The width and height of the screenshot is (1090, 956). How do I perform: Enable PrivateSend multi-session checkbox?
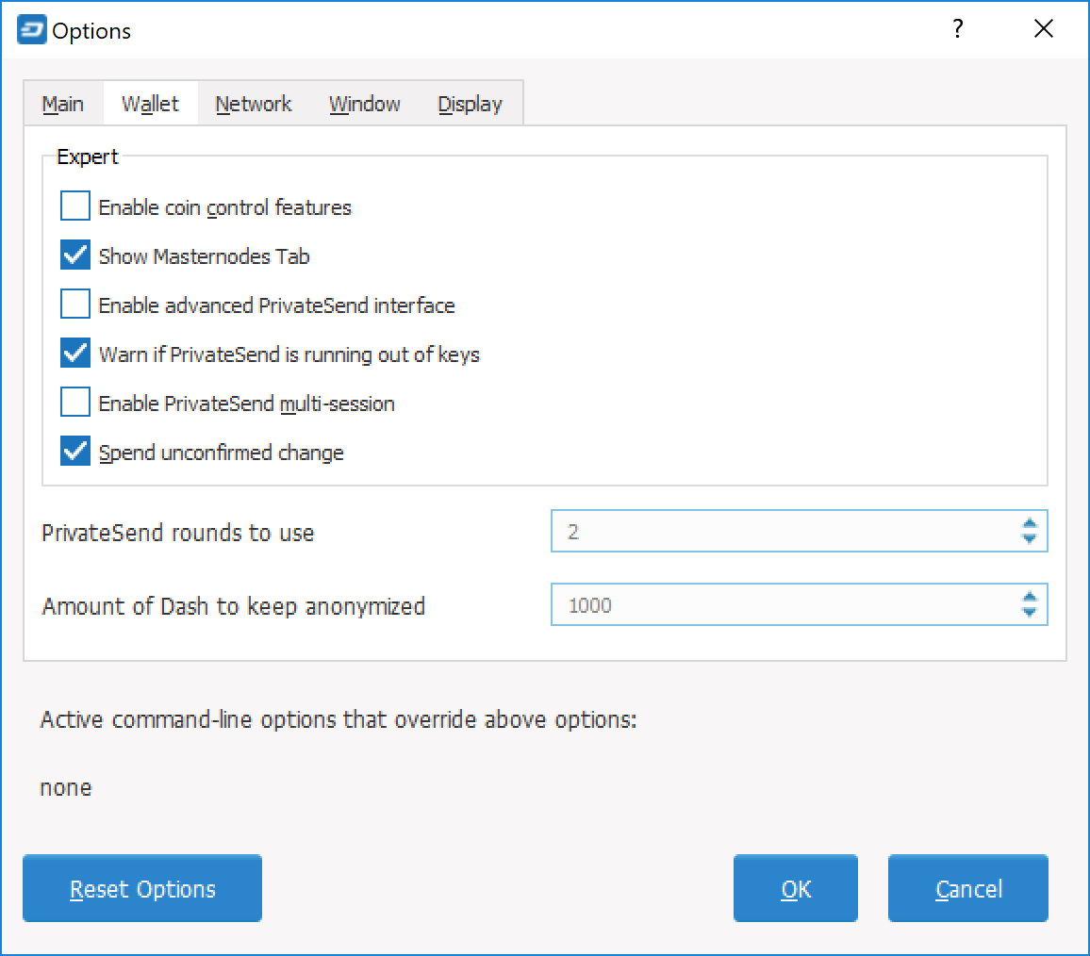tap(75, 403)
